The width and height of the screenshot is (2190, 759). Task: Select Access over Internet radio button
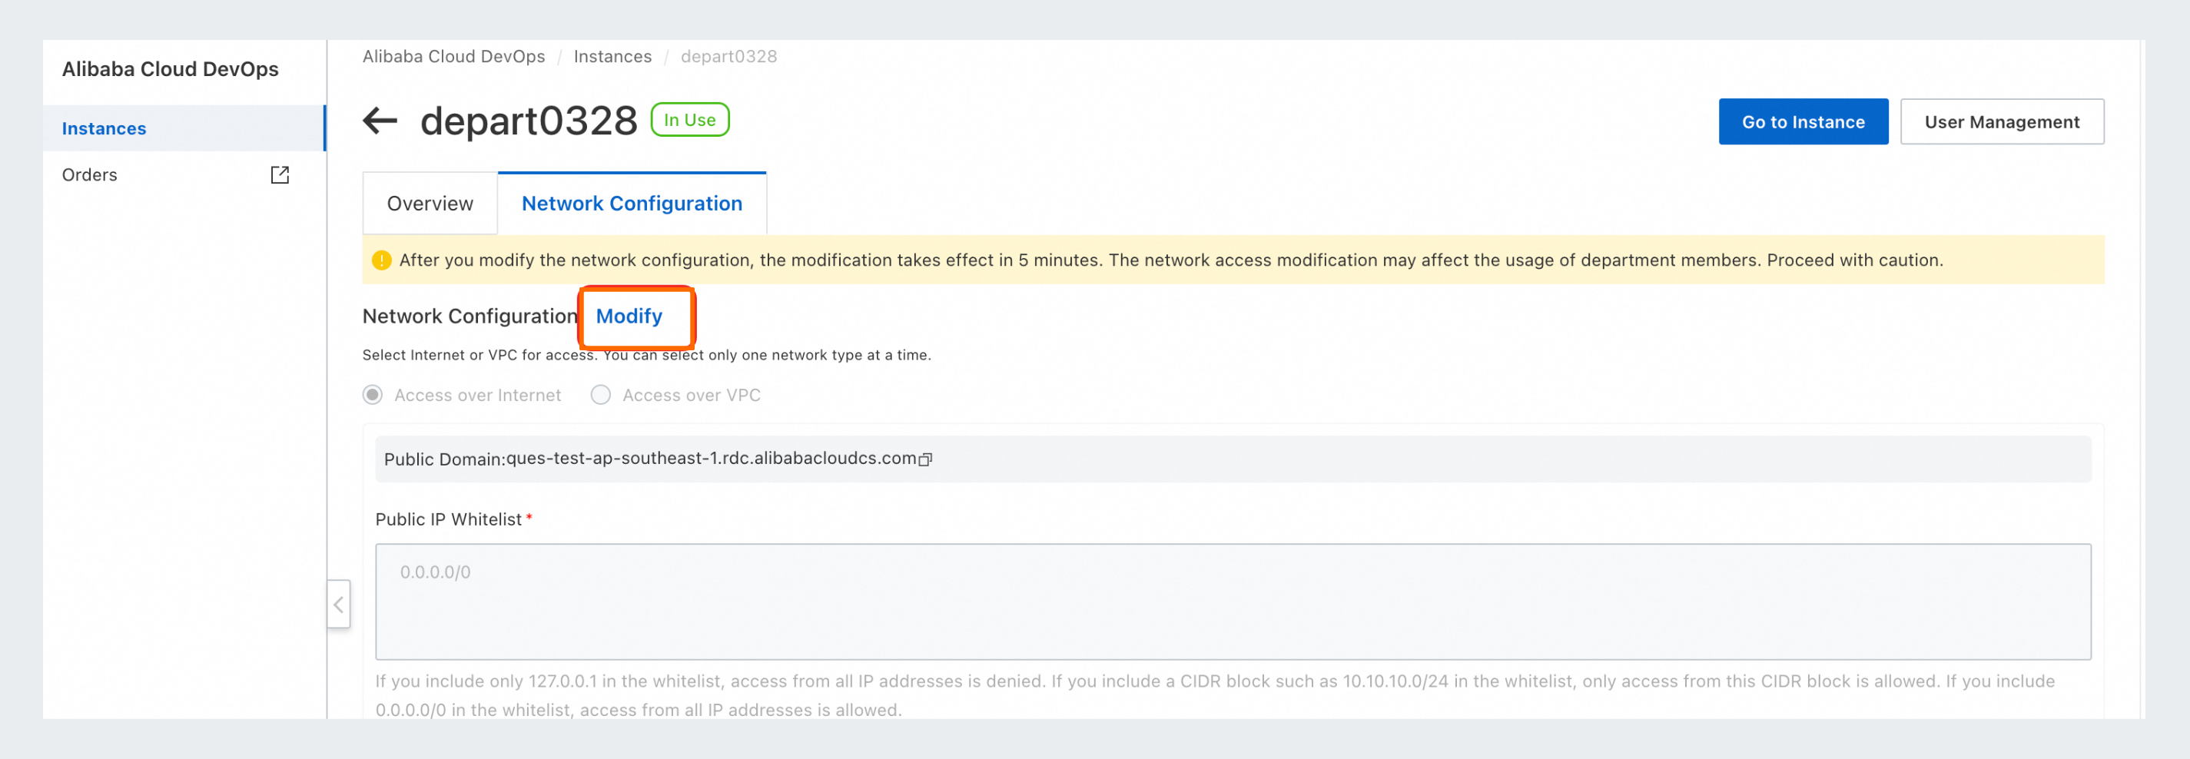coord(373,395)
